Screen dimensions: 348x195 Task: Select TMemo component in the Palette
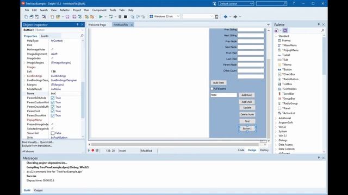coord(287,65)
